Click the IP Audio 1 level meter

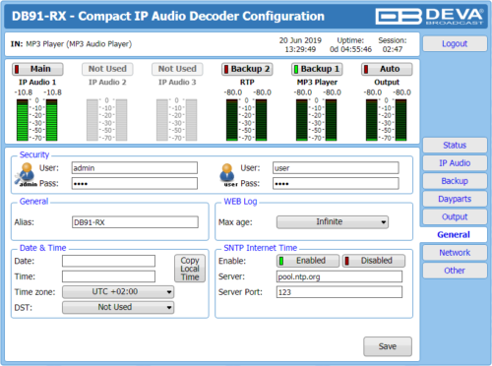pyautogui.click(x=37, y=120)
